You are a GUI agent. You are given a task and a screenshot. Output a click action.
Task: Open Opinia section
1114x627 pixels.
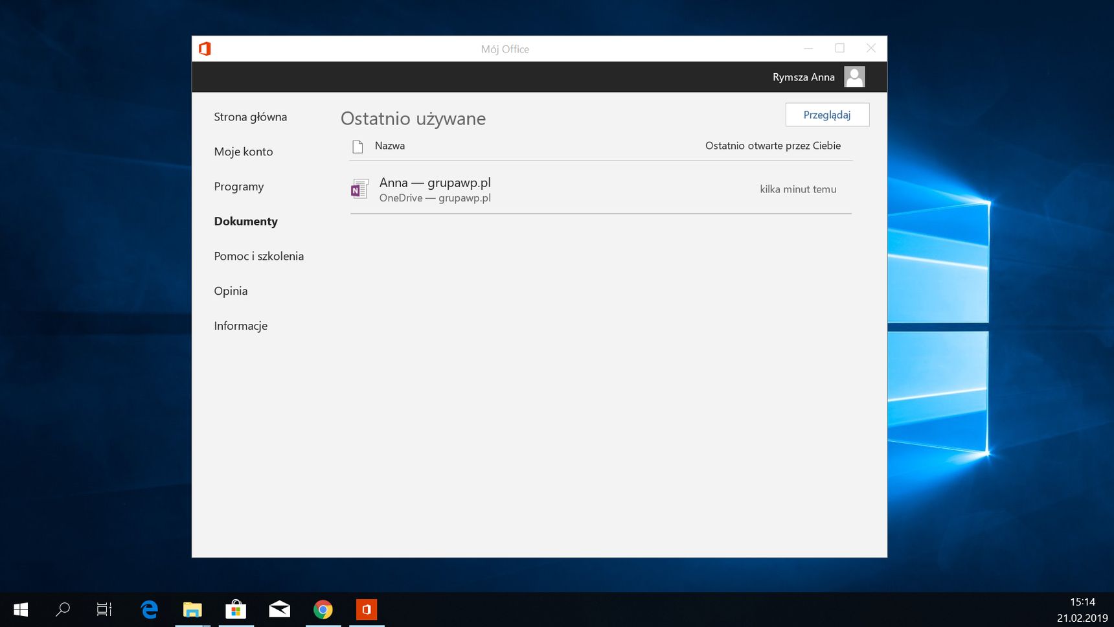(x=231, y=291)
